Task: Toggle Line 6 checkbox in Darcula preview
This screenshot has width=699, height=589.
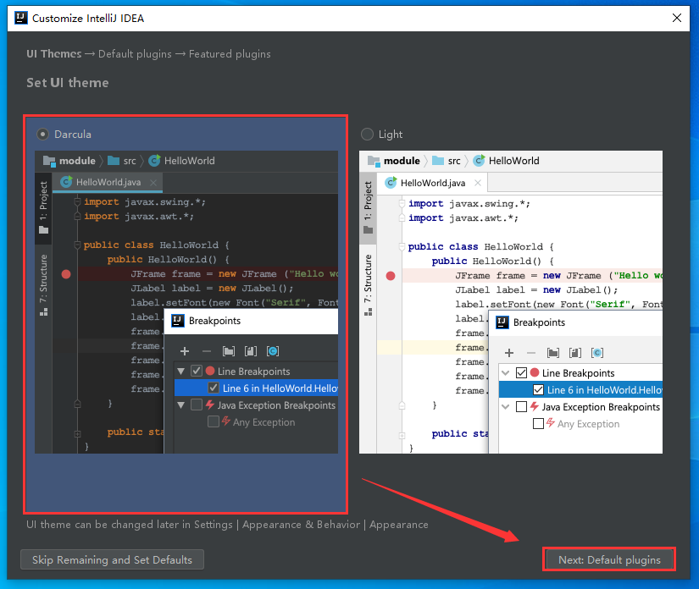Action: pyautogui.click(x=214, y=388)
